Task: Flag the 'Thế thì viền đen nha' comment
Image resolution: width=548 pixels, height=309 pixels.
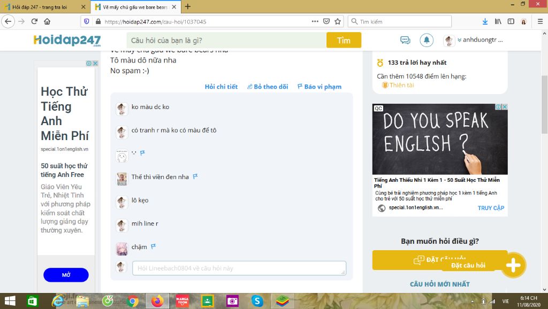Action: coord(195,176)
